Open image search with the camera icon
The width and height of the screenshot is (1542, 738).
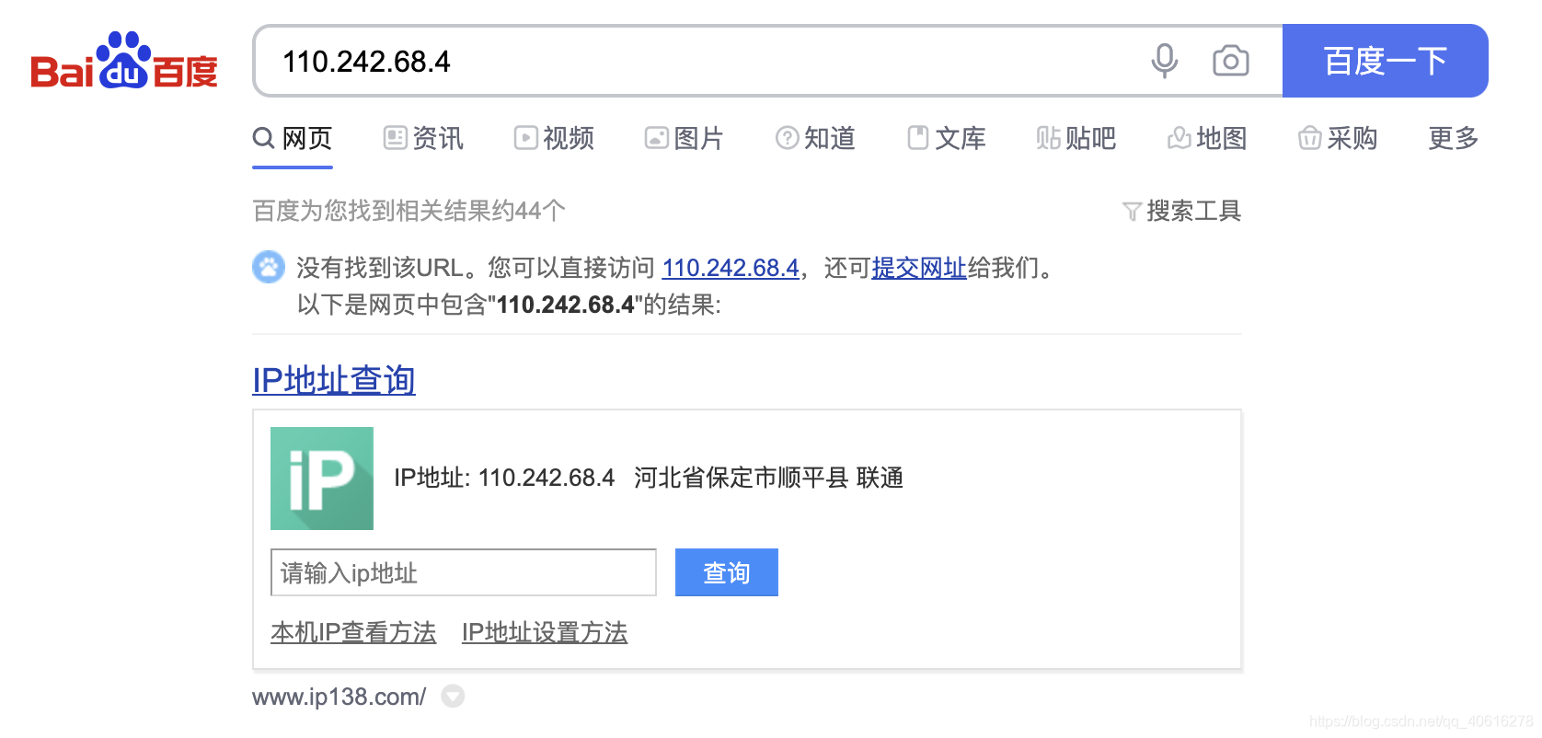pos(1230,61)
